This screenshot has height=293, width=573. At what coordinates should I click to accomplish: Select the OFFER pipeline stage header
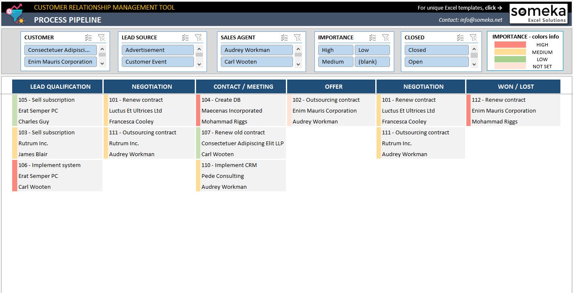tap(333, 86)
